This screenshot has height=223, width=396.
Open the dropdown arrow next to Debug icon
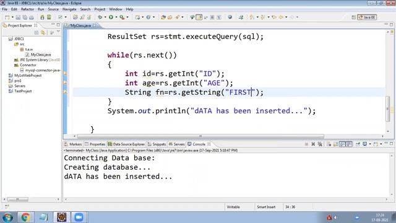point(105,17)
